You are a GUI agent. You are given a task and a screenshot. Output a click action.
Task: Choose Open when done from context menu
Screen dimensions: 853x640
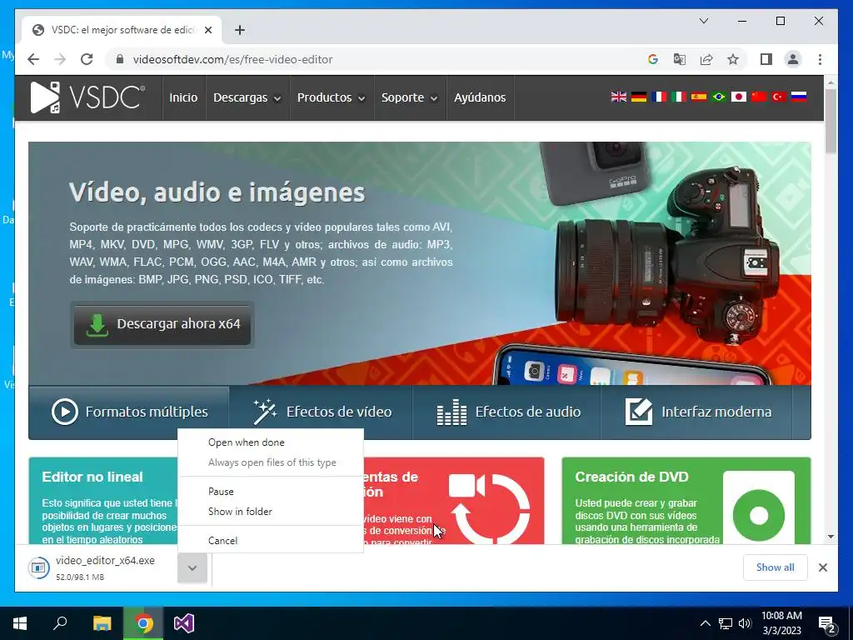271,442
